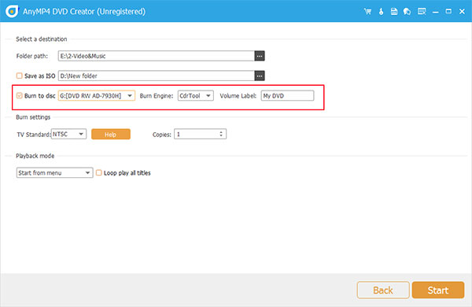Uncheck the Burn to disc checkbox
Image resolution: width=472 pixels, height=307 pixels.
tap(19, 95)
